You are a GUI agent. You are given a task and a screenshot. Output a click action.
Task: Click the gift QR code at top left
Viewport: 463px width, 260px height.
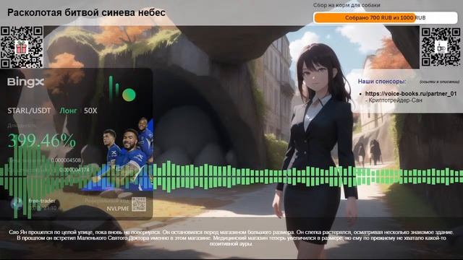click(22, 47)
